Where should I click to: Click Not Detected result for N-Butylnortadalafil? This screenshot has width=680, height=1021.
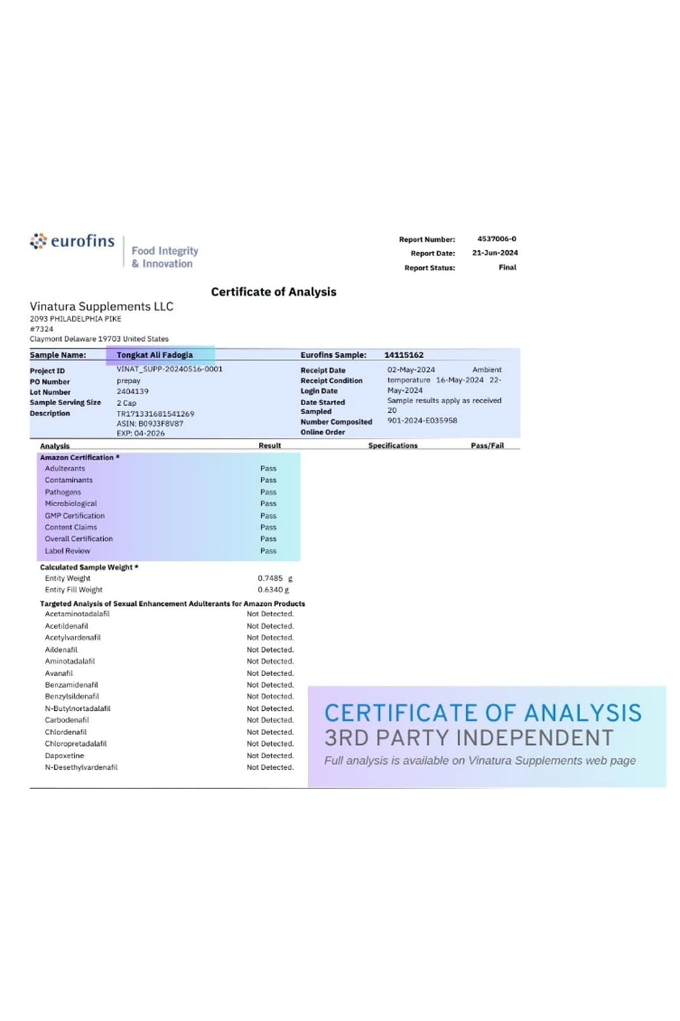(x=270, y=708)
